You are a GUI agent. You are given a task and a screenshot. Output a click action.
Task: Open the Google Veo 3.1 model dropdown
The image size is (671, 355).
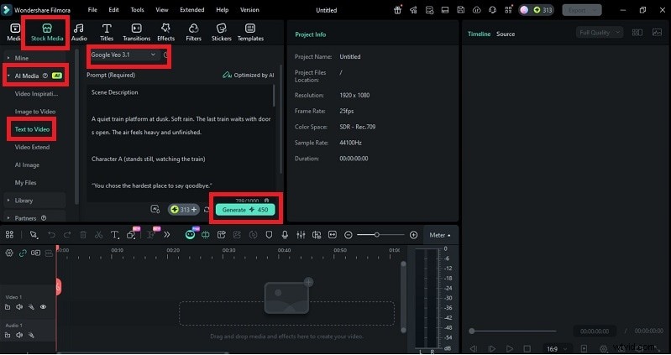coord(123,55)
